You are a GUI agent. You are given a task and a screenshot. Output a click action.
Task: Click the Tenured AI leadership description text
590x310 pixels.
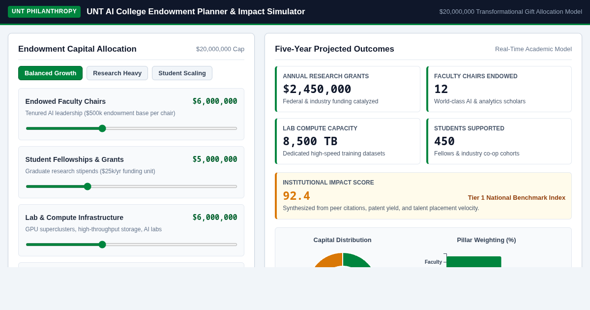[x=100, y=113]
